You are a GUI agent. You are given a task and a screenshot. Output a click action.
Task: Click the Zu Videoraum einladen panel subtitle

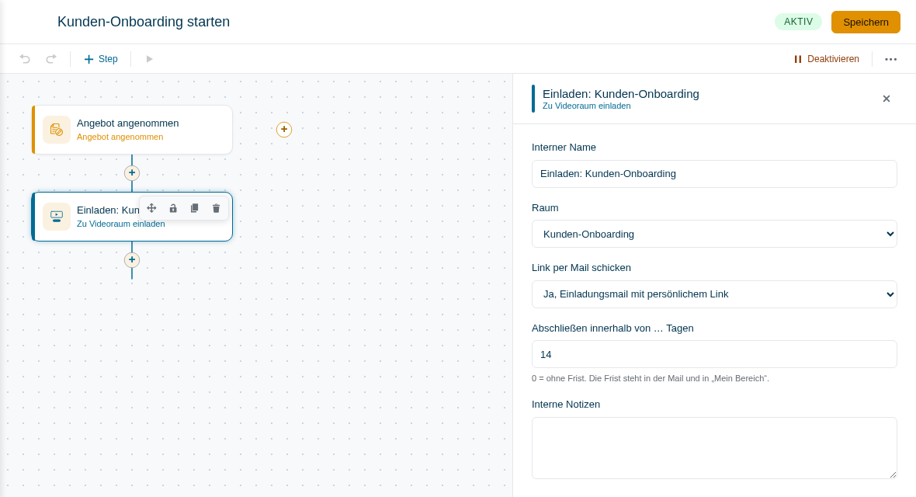point(587,106)
